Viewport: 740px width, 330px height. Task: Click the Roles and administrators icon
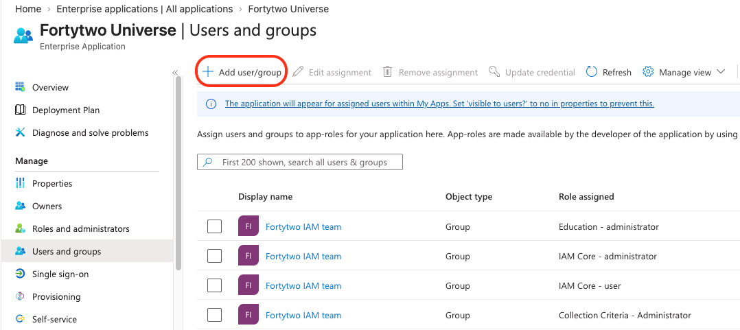[x=20, y=228]
